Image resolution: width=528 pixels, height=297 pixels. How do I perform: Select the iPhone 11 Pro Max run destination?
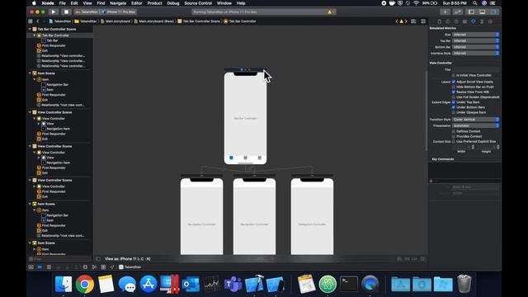[x=119, y=12]
